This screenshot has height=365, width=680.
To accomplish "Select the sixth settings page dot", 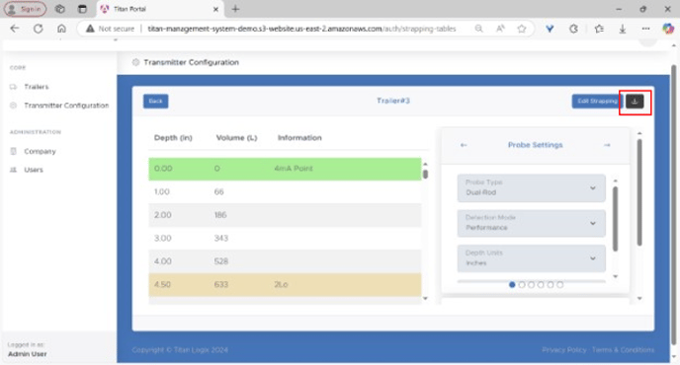I will tap(559, 285).
